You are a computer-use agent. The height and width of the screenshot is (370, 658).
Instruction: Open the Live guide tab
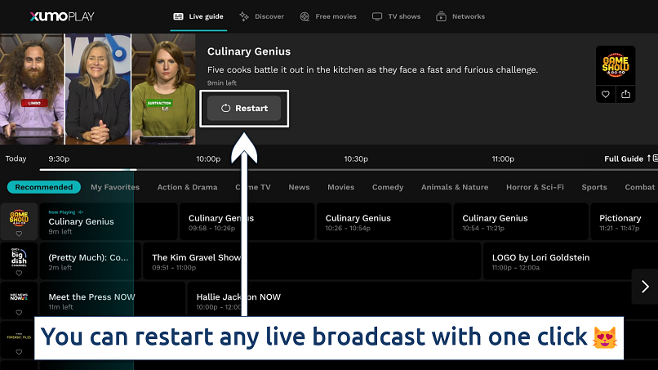pyautogui.click(x=198, y=16)
